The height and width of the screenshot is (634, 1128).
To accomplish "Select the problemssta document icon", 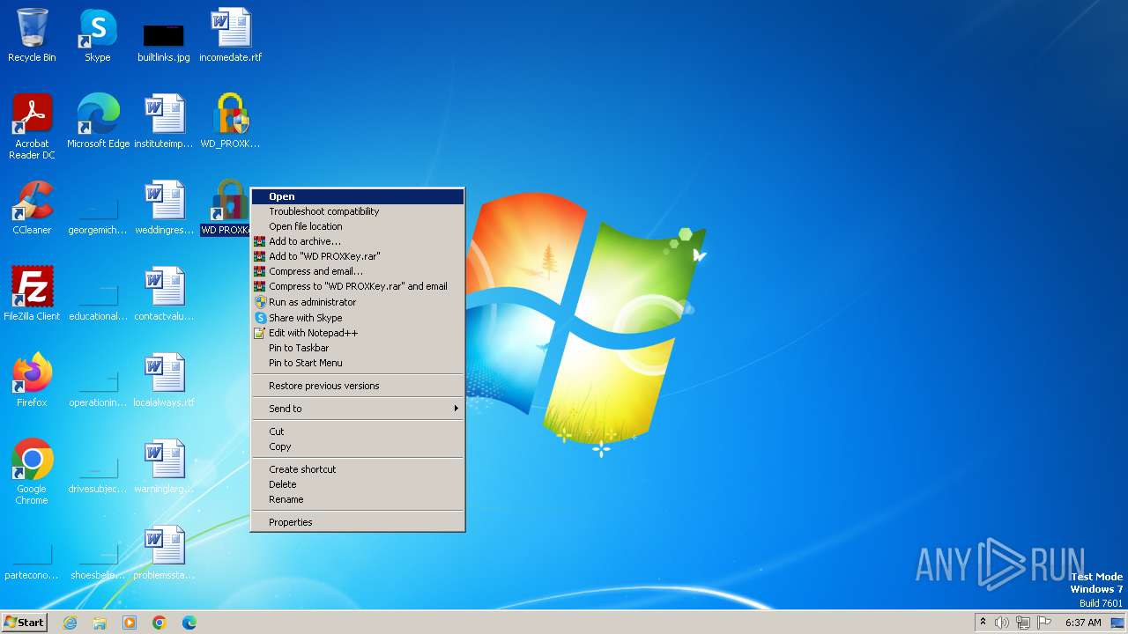I will tap(164, 553).
